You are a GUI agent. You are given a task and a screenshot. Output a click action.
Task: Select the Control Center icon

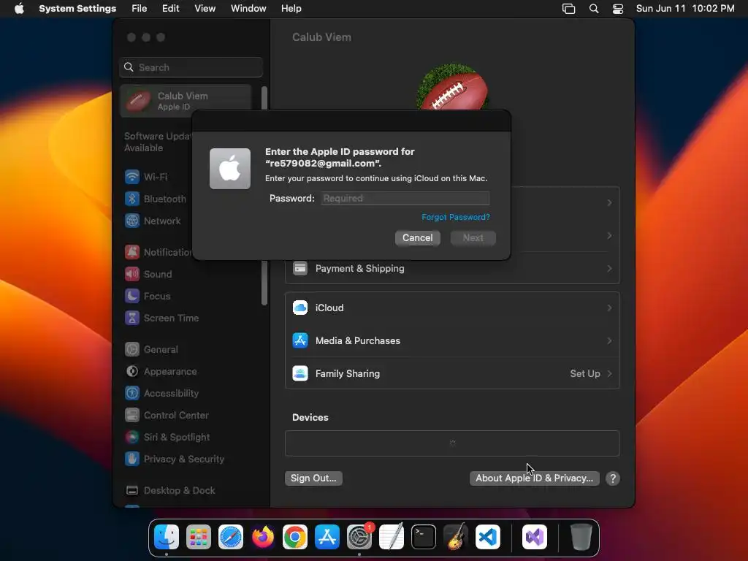click(132, 415)
